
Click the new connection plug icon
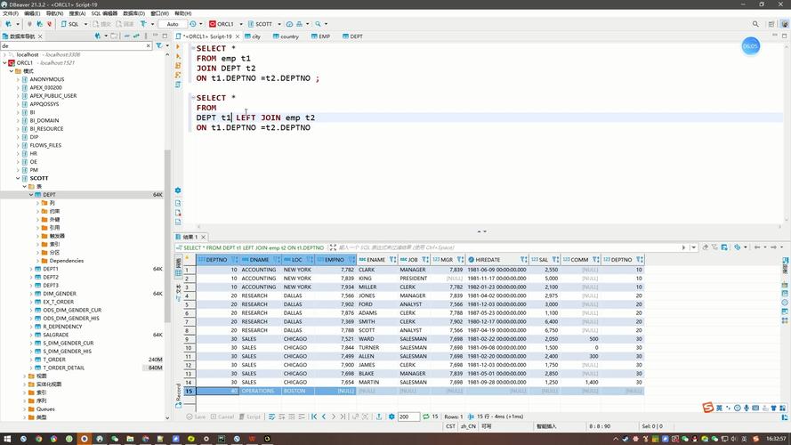coord(8,24)
